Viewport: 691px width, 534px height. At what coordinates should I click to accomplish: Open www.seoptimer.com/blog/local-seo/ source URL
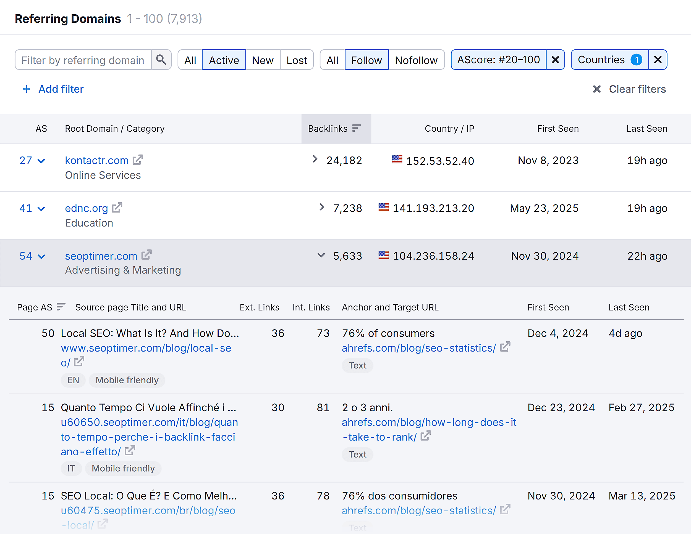(x=146, y=355)
